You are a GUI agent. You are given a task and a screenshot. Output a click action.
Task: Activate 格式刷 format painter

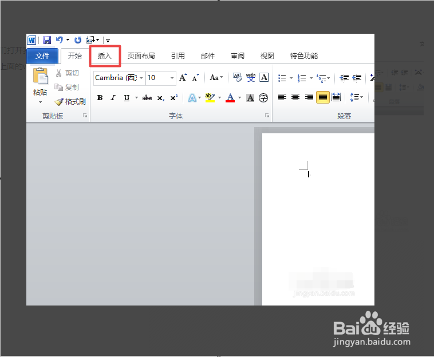(70, 102)
